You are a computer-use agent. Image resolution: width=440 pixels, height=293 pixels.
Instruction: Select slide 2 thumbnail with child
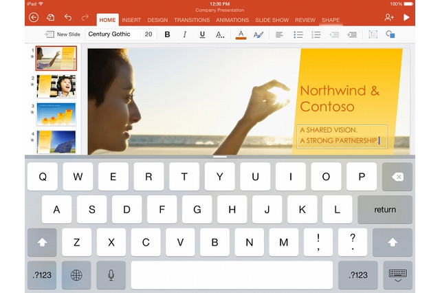56,86
